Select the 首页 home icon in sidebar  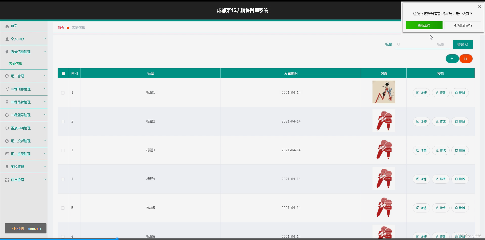[7, 26]
